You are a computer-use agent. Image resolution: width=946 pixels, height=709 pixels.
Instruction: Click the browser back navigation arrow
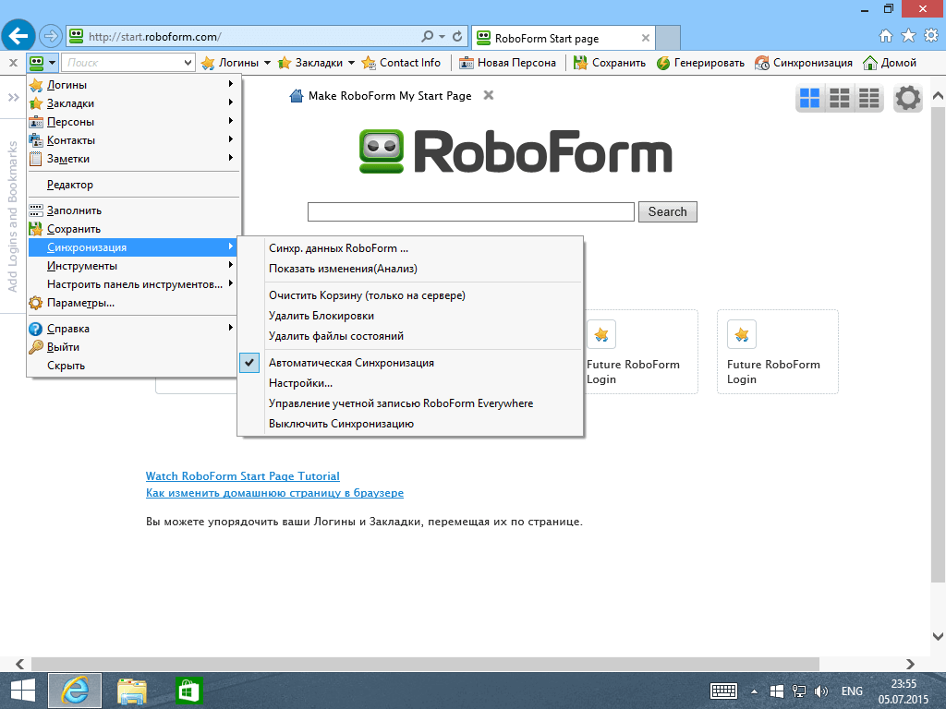18,36
